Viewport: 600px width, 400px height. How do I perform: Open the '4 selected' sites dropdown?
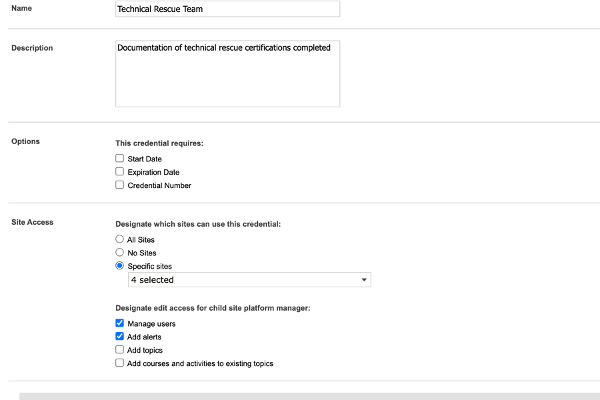coord(249,280)
